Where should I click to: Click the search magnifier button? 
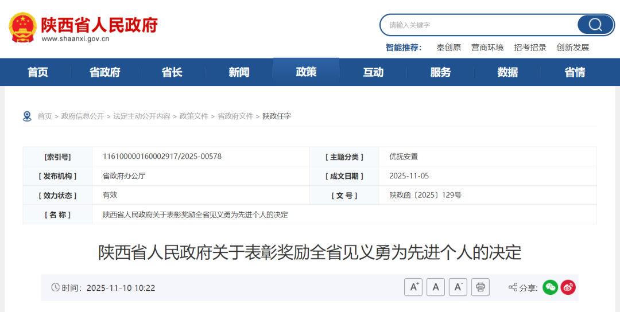[x=595, y=25]
